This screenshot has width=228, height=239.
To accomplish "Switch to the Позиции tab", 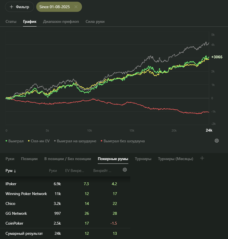I will pyautogui.click(x=29, y=159).
